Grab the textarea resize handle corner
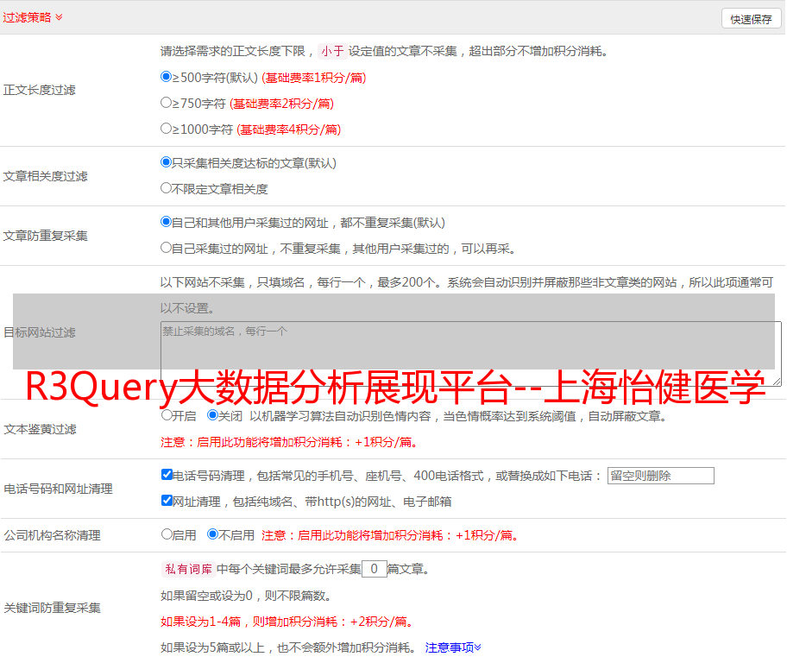This screenshot has height=663, width=787. click(777, 382)
